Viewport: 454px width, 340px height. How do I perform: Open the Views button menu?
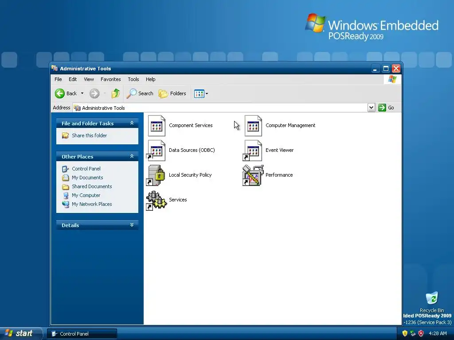pyautogui.click(x=201, y=94)
